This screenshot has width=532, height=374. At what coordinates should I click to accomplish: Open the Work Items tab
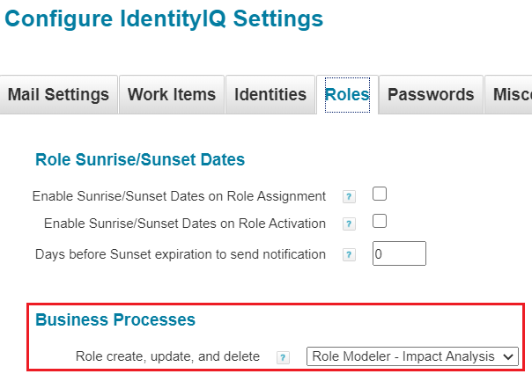[x=171, y=95]
